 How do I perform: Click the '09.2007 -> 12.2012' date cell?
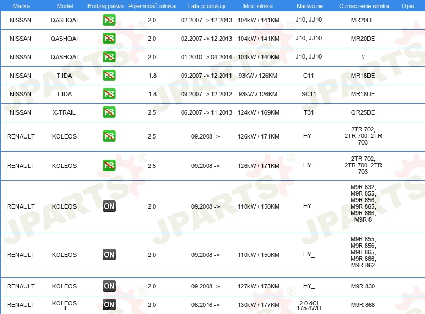[x=207, y=94]
